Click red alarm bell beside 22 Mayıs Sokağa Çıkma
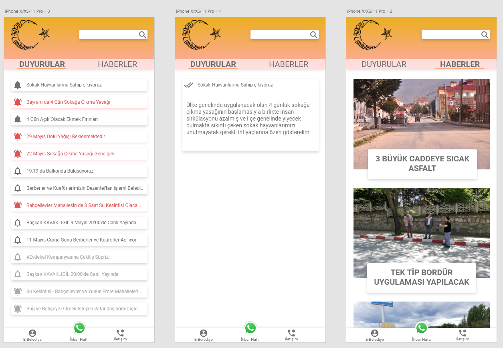The image size is (503, 348). pyautogui.click(x=18, y=154)
